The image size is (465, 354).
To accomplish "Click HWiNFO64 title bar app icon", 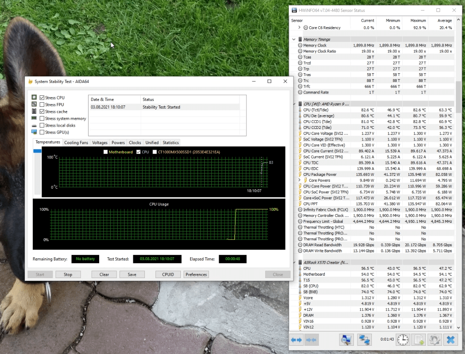I will (294, 11).
